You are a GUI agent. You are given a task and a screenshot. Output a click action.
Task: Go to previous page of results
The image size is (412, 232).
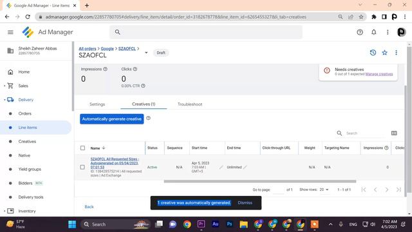[x=375, y=189]
